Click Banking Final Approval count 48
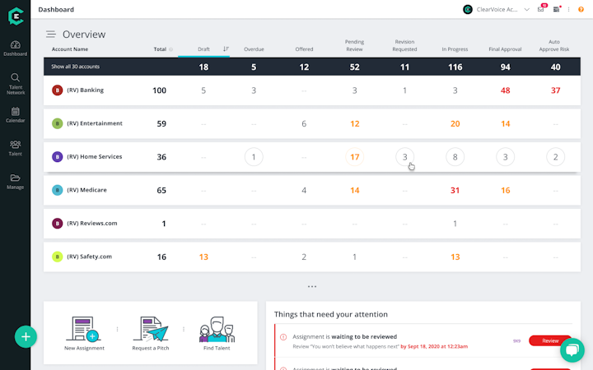Image resolution: width=593 pixels, height=370 pixels. [505, 90]
